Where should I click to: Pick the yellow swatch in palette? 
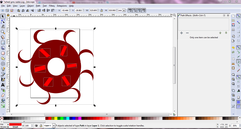coord(56,118)
